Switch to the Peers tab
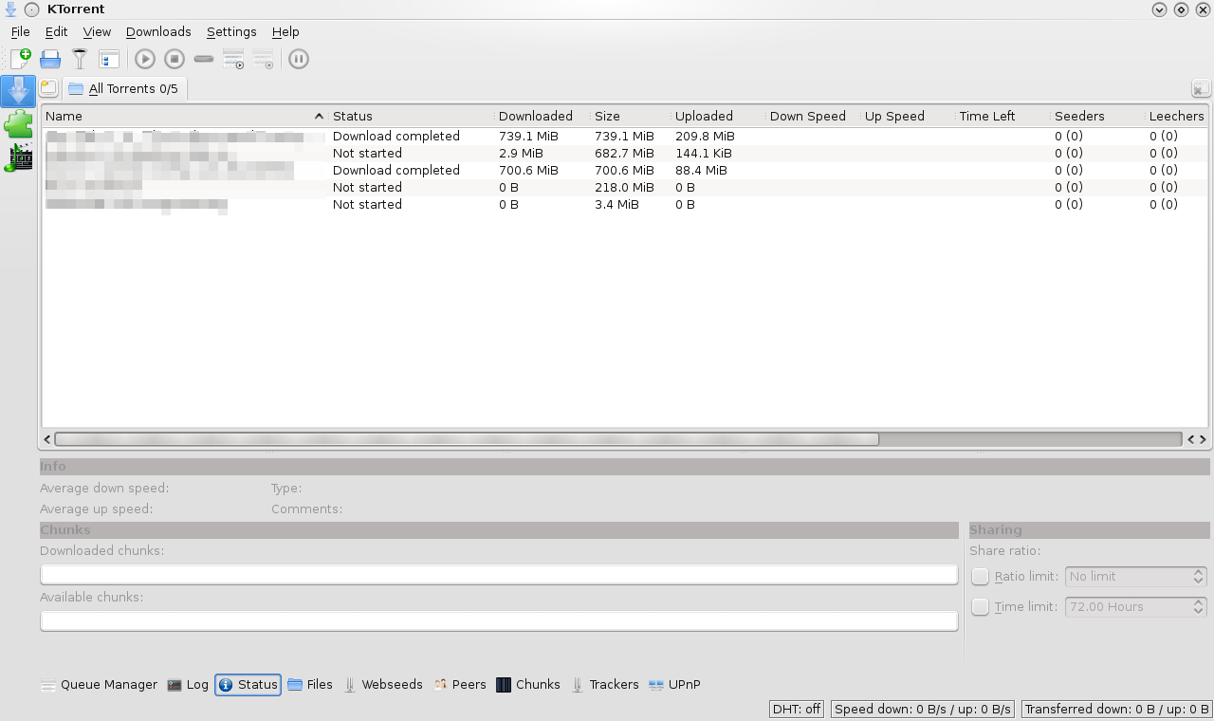The image size is (1214, 721). click(460, 685)
